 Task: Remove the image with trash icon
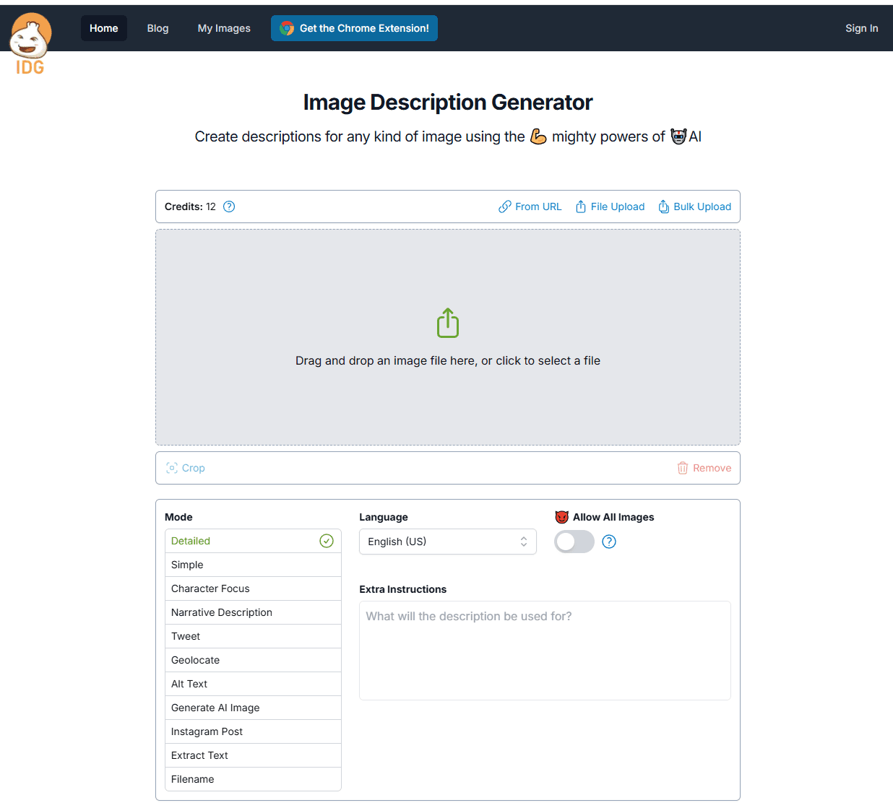click(x=704, y=468)
